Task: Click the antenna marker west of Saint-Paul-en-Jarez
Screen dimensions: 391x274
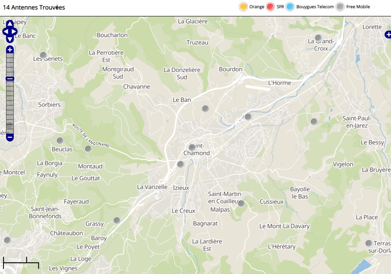Action: pyautogui.click(x=314, y=122)
